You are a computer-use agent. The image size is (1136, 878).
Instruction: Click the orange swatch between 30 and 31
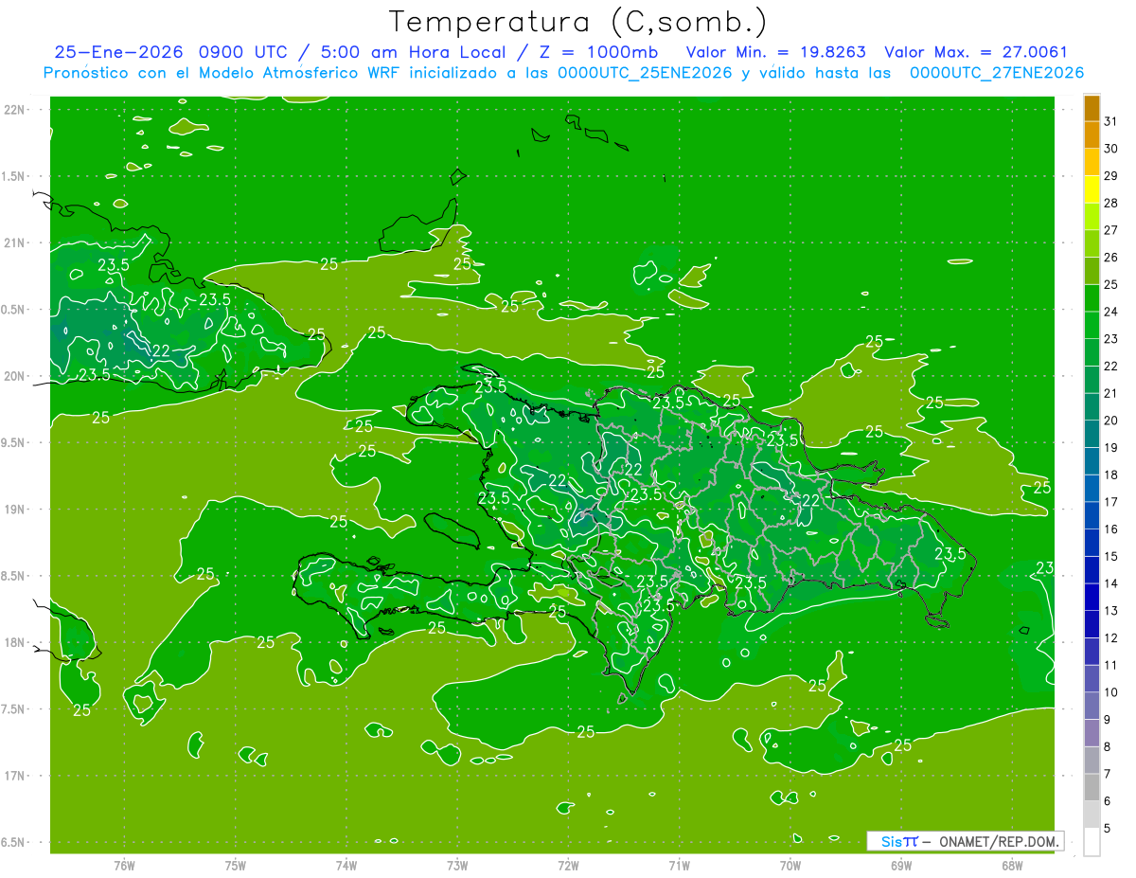pos(1092,134)
